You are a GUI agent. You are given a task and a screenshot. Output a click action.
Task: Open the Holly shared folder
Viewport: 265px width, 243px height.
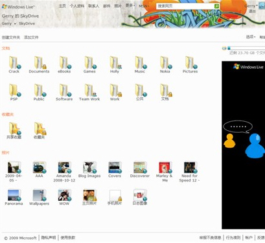point(115,64)
